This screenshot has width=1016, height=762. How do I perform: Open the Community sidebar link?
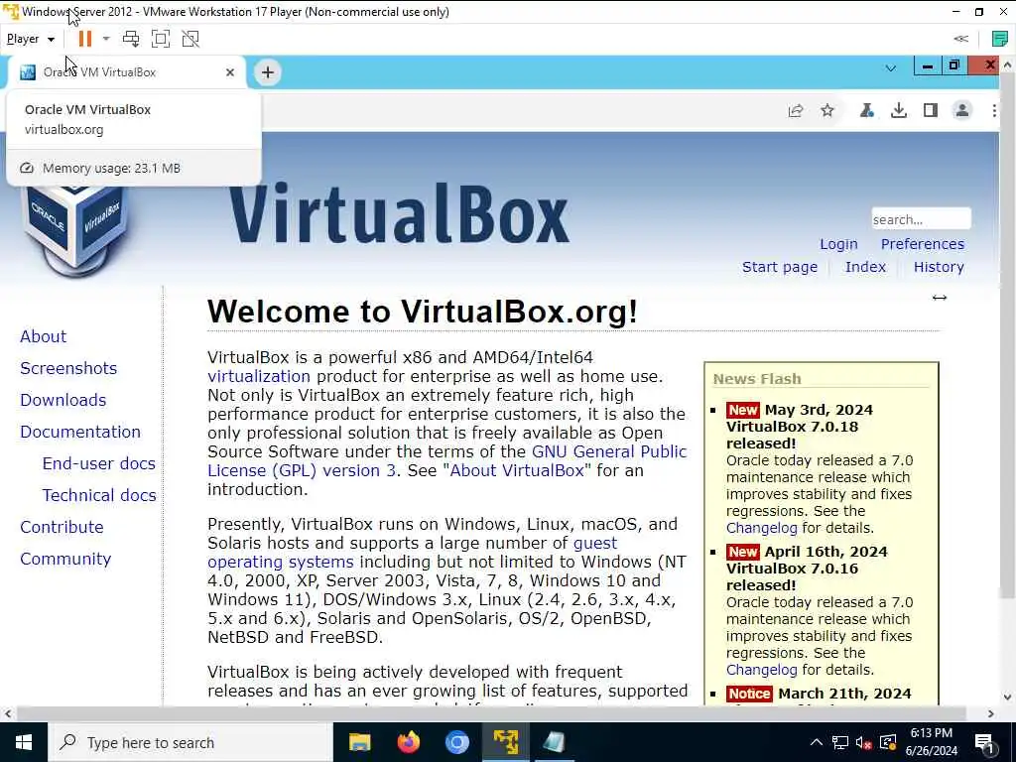coord(65,560)
